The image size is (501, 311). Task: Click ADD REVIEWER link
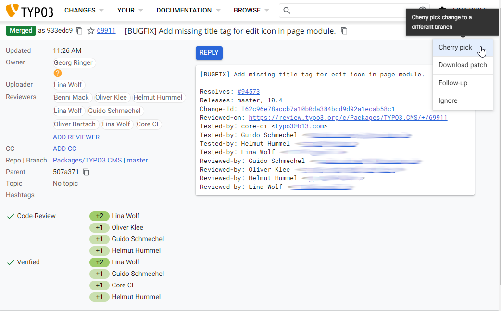pyautogui.click(x=76, y=137)
